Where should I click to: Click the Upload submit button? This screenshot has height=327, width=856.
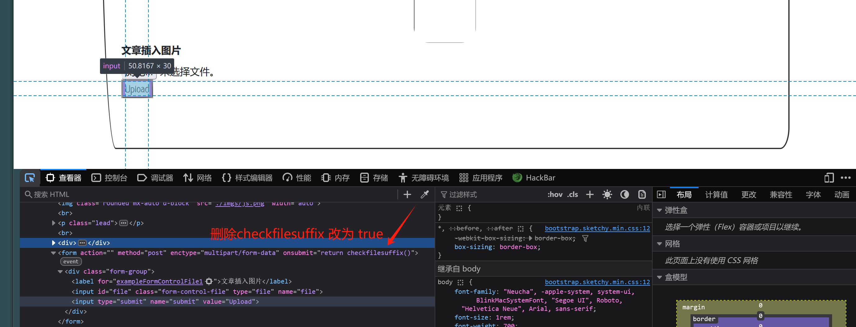(137, 89)
